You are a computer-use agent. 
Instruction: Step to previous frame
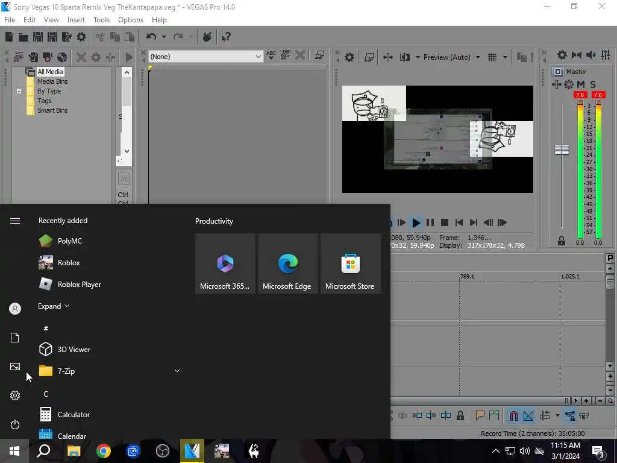[488, 223]
